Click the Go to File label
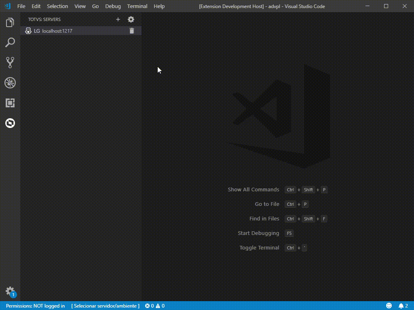Screen dimensions: 414x310 click(267, 204)
